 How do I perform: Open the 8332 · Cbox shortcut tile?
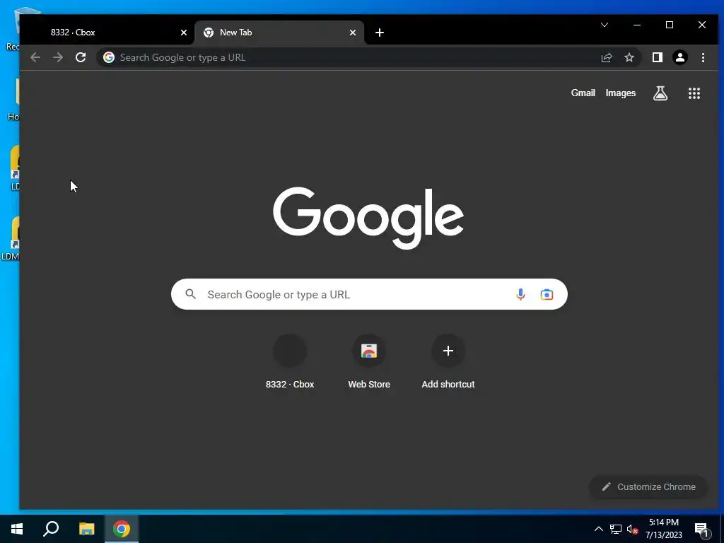(x=290, y=361)
